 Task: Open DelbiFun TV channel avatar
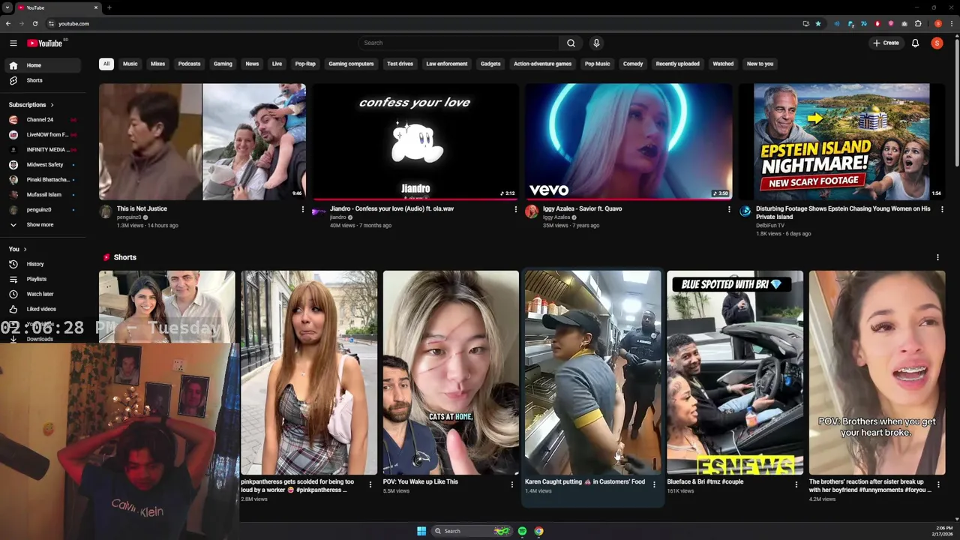click(x=745, y=211)
